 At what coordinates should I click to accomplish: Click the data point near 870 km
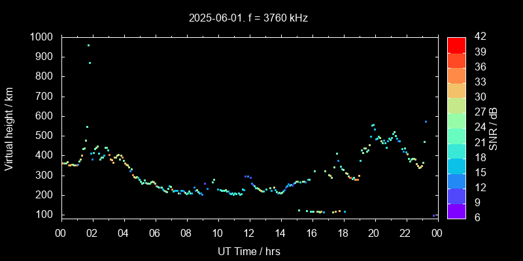(x=90, y=63)
